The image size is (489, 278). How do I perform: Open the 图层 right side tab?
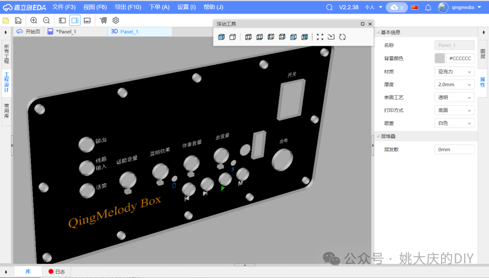pos(483,54)
